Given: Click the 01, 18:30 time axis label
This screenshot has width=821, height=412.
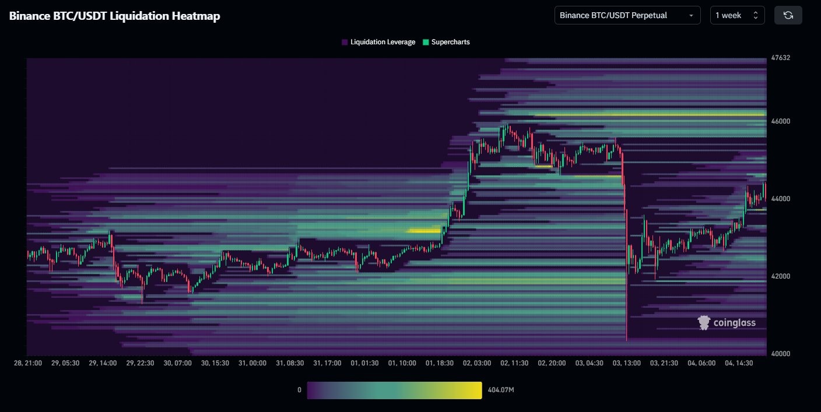Looking at the screenshot, I should click(x=439, y=363).
